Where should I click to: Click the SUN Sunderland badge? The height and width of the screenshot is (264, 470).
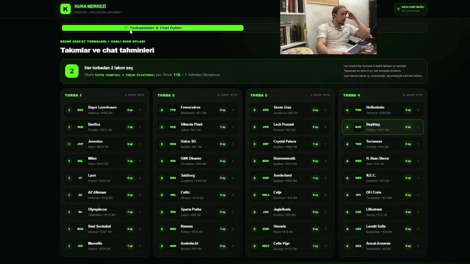point(266,178)
